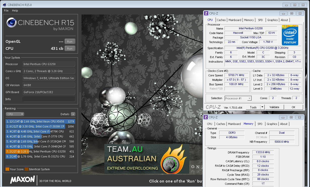This screenshot has width=310, height=187.
Task: Switch to SPD tab in upper CPU-Z
Action: click(260, 20)
